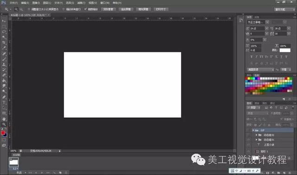
Task: Select the Healing Brush tool
Action: 4,54
